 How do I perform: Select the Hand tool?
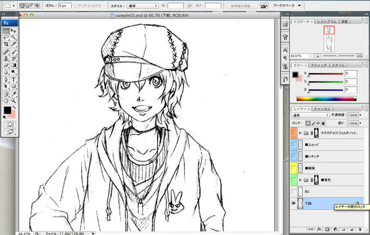(6, 101)
